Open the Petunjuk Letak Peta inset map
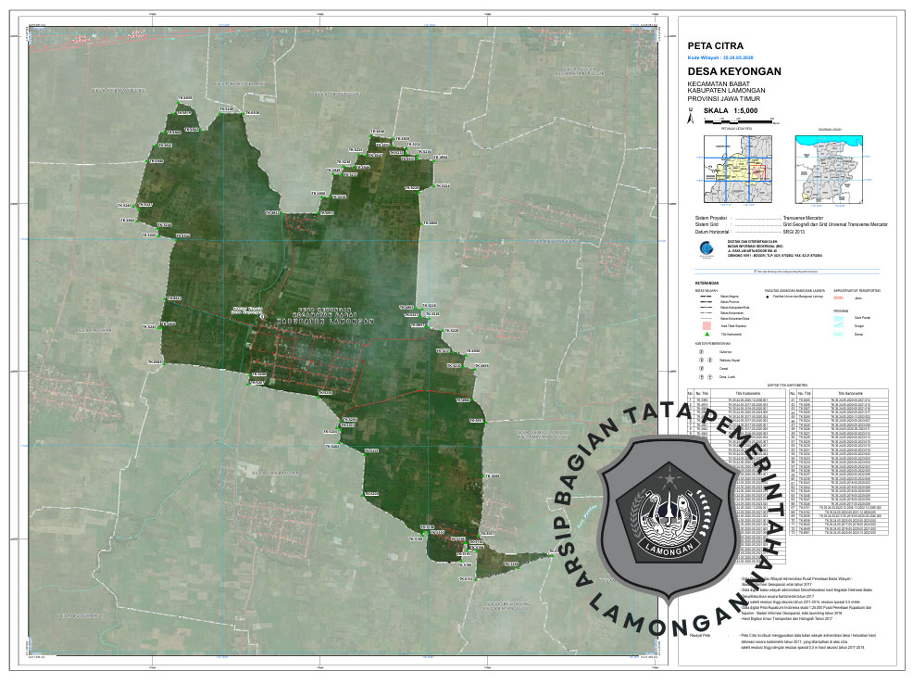Image resolution: width=913 pixels, height=684 pixels. point(736,169)
